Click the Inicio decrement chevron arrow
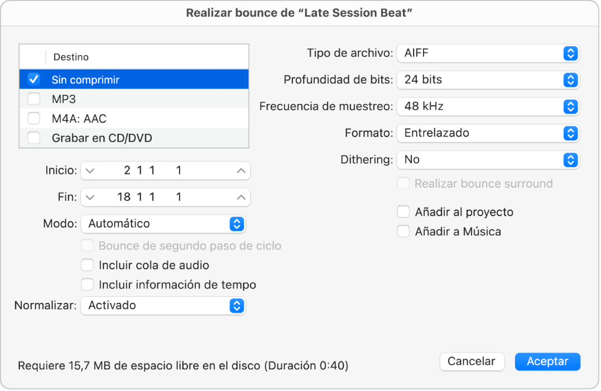 tap(90, 171)
